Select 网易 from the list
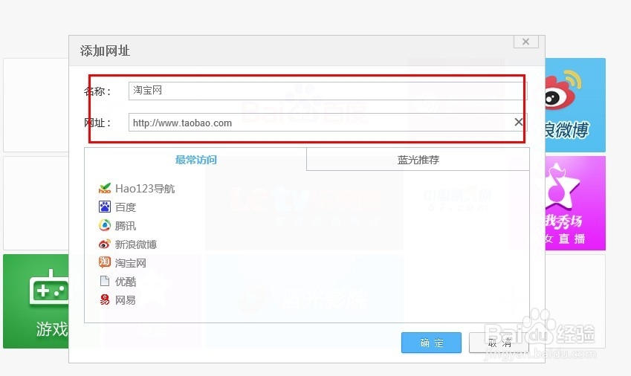 point(126,300)
